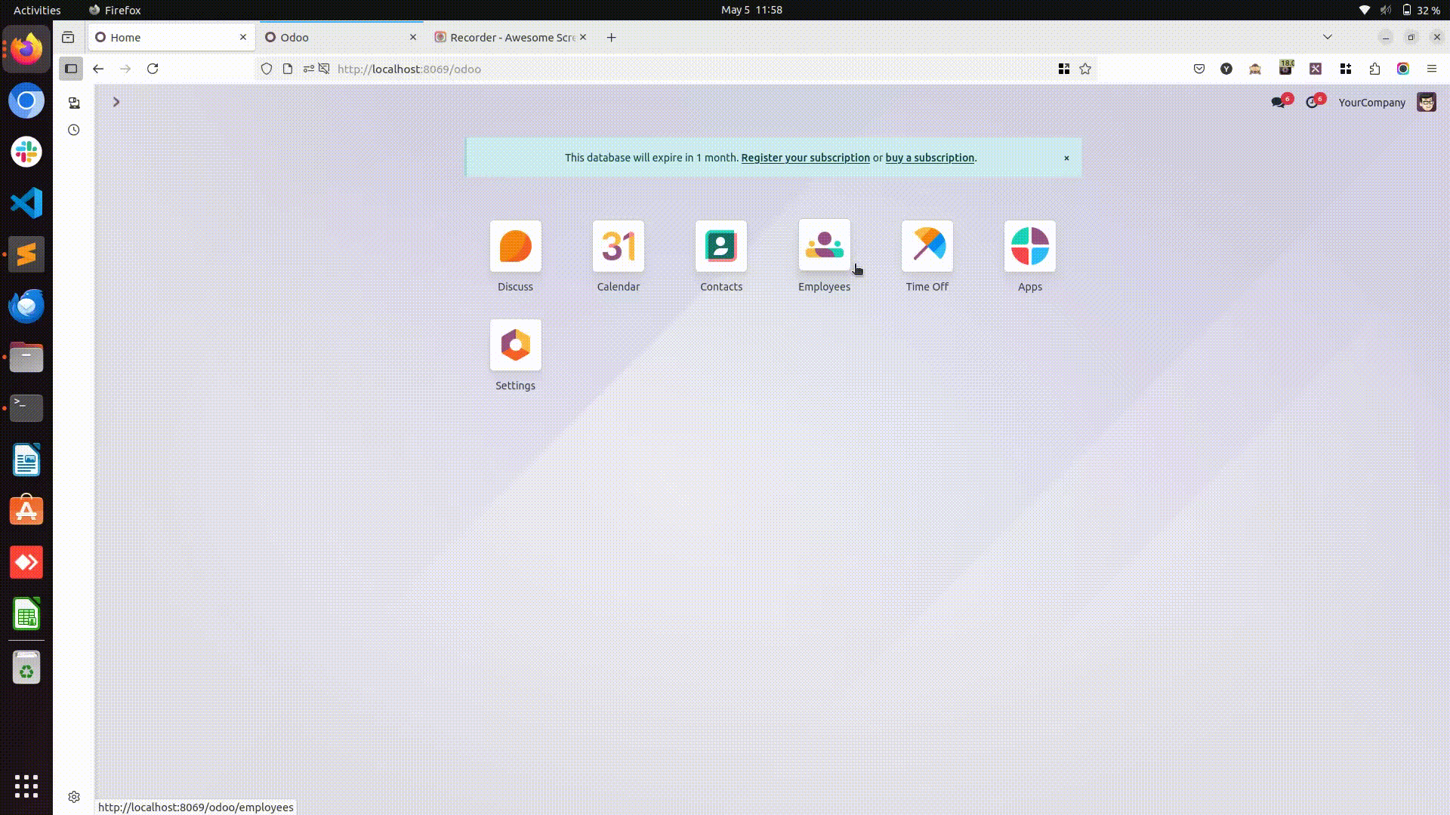Open Firefox View recent browsing button

(x=68, y=37)
